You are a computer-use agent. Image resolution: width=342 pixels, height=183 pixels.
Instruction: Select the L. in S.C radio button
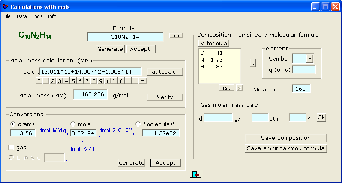pyautogui.click(x=11, y=157)
